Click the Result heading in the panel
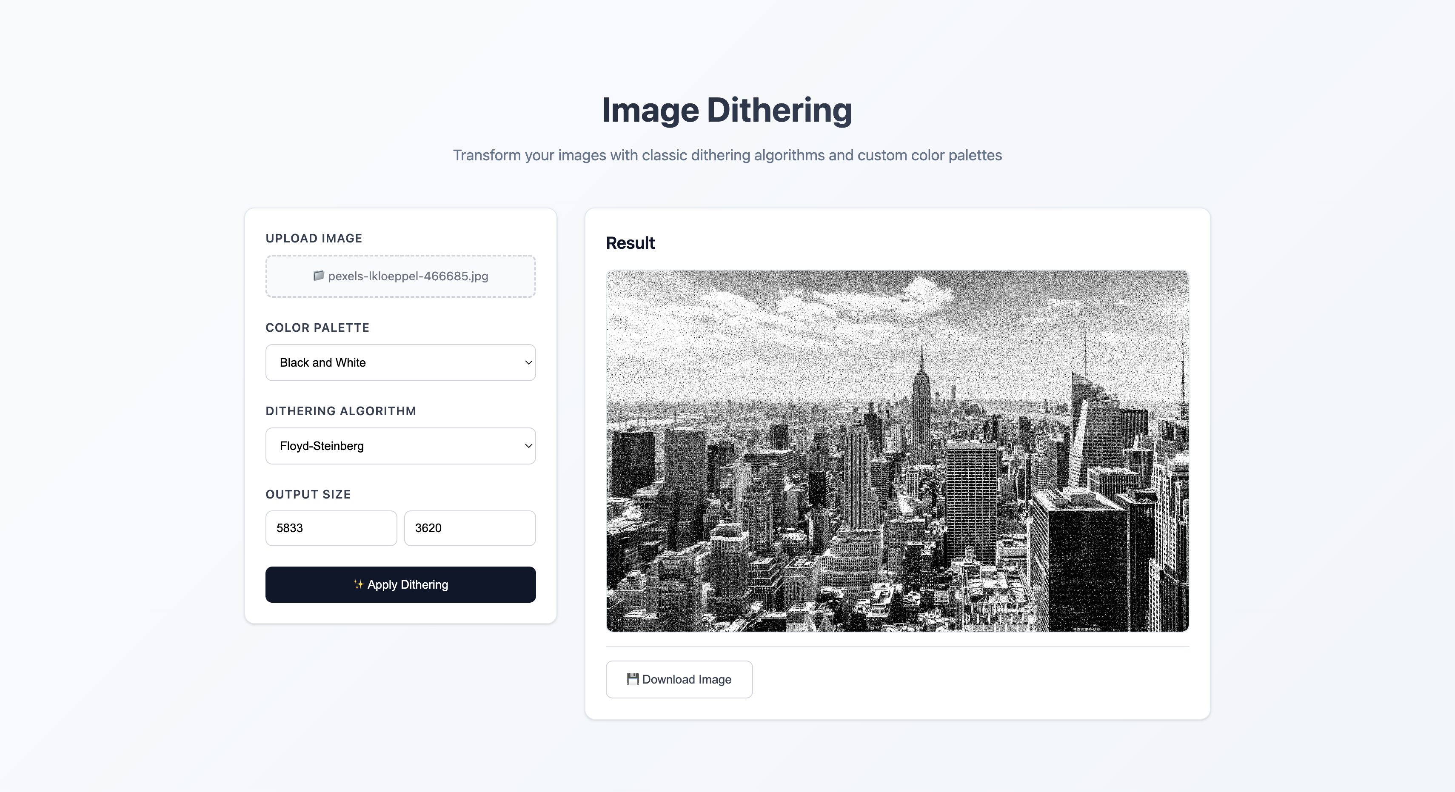This screenshot has height=792, width=1455. (630, 243)
